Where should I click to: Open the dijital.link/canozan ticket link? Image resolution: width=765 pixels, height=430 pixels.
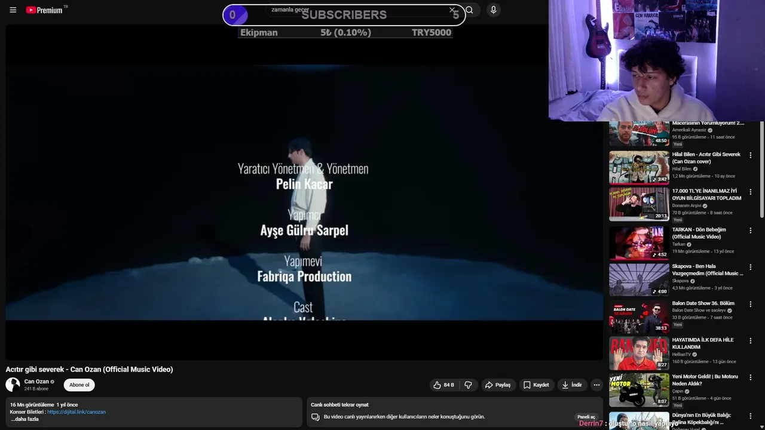point(76,412)
